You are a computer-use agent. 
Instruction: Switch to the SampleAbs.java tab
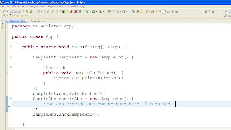pos(38,21)
